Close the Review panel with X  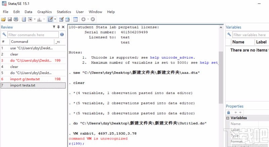63,27
